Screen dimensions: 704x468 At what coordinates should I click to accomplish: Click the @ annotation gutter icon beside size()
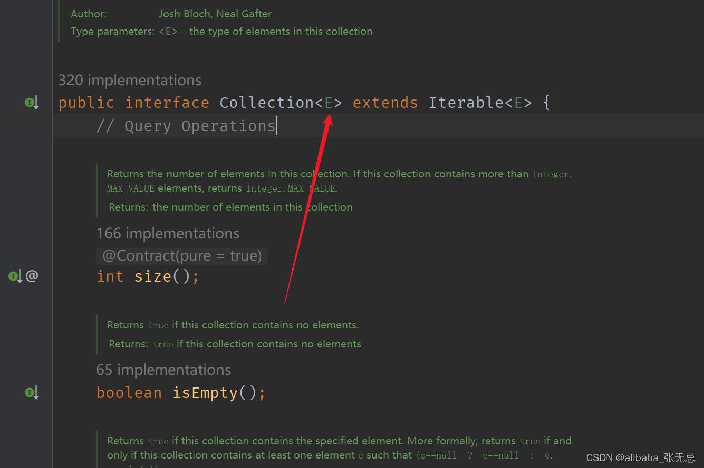click(32, 276)
